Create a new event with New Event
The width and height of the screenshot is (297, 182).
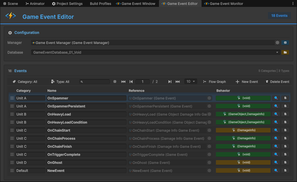pyautogui.click(x=247, y=81)
